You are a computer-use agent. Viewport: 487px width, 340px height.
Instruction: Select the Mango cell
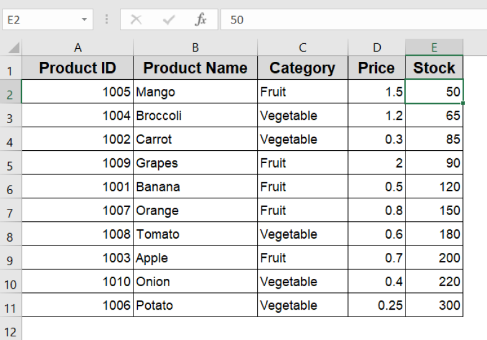[x=195, y=92]
